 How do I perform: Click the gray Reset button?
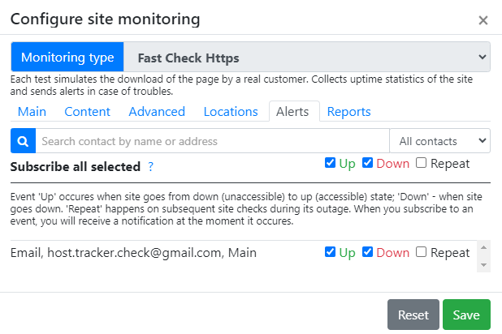(413, 315)
